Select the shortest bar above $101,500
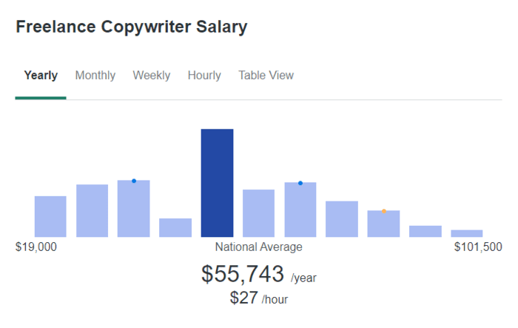The height and width of the screenshot is (328, 518). pyautogui.click(x=467, y=233)
